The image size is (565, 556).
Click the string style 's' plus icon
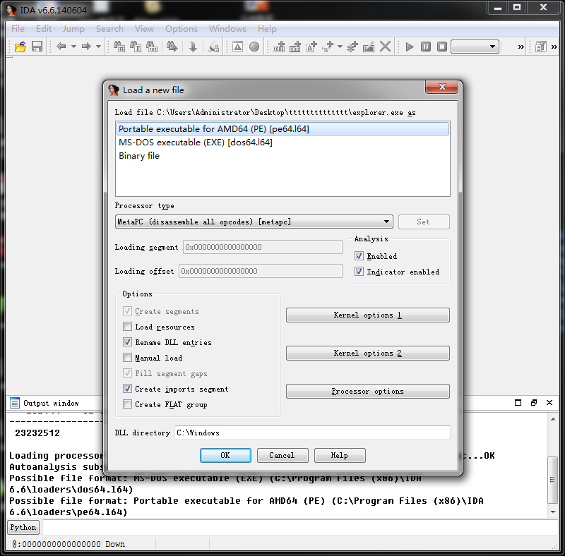click(x=328, y=47)
